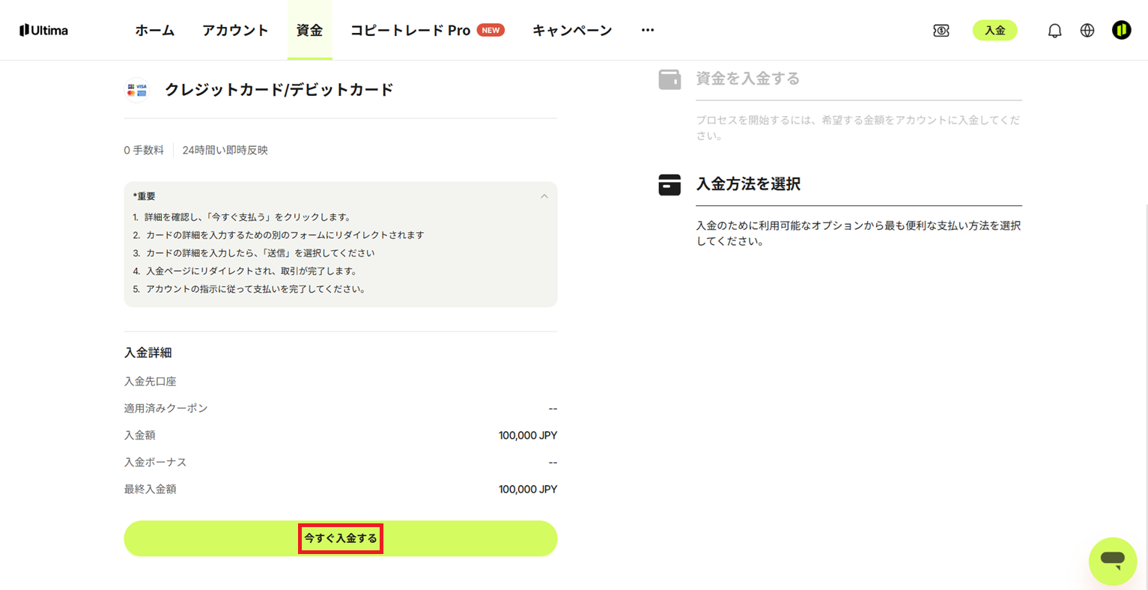Open the キャンペーン menu

click(x=572, y=30)
